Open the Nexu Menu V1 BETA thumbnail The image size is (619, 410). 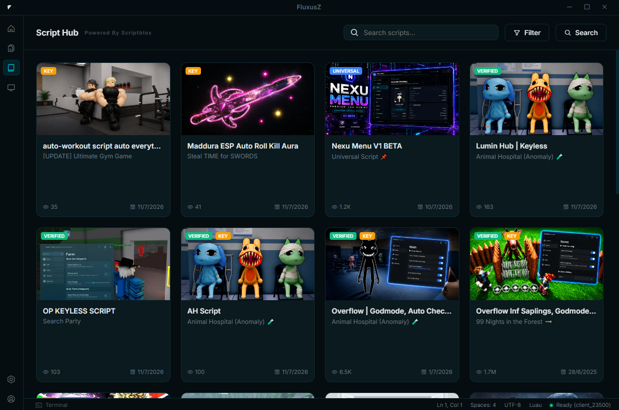point(392,99)
